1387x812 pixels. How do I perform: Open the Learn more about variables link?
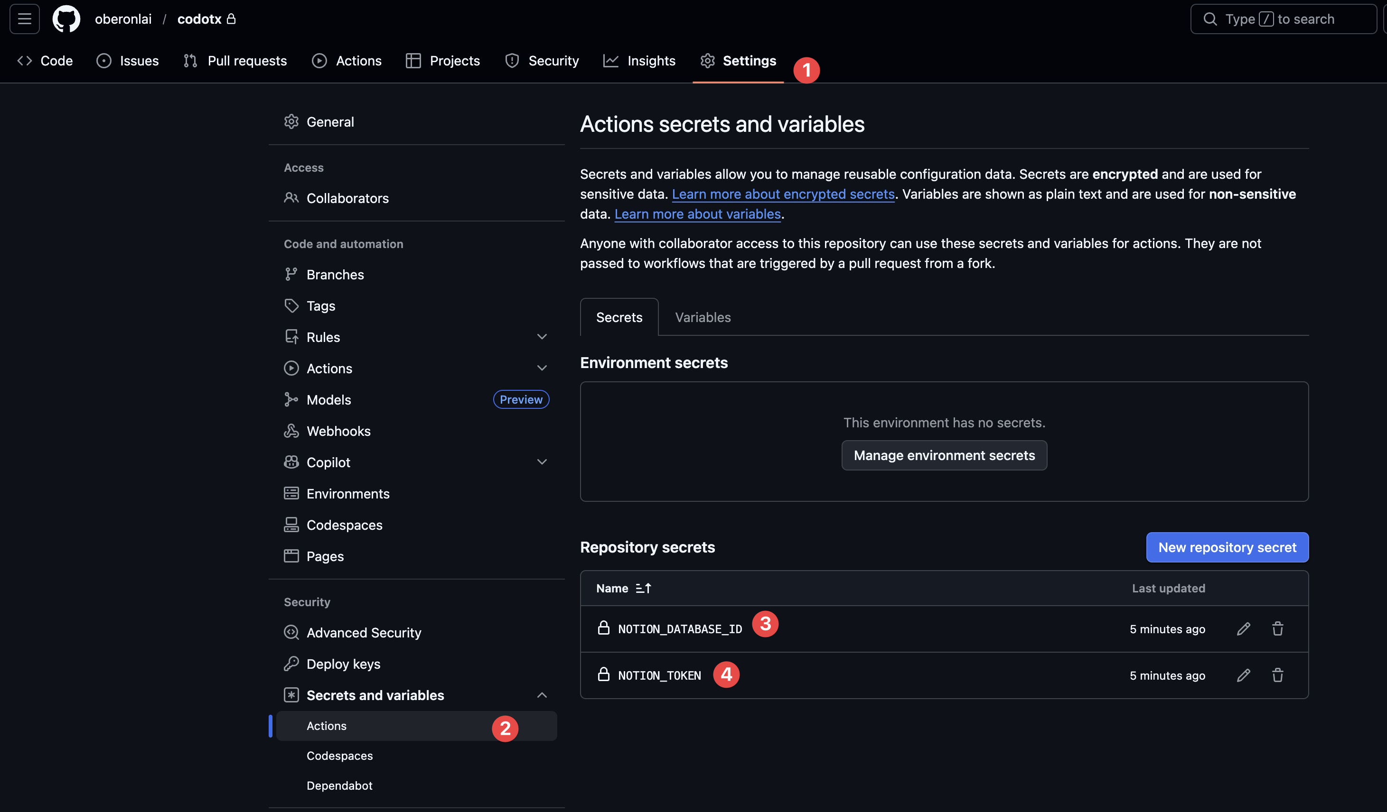697,214
